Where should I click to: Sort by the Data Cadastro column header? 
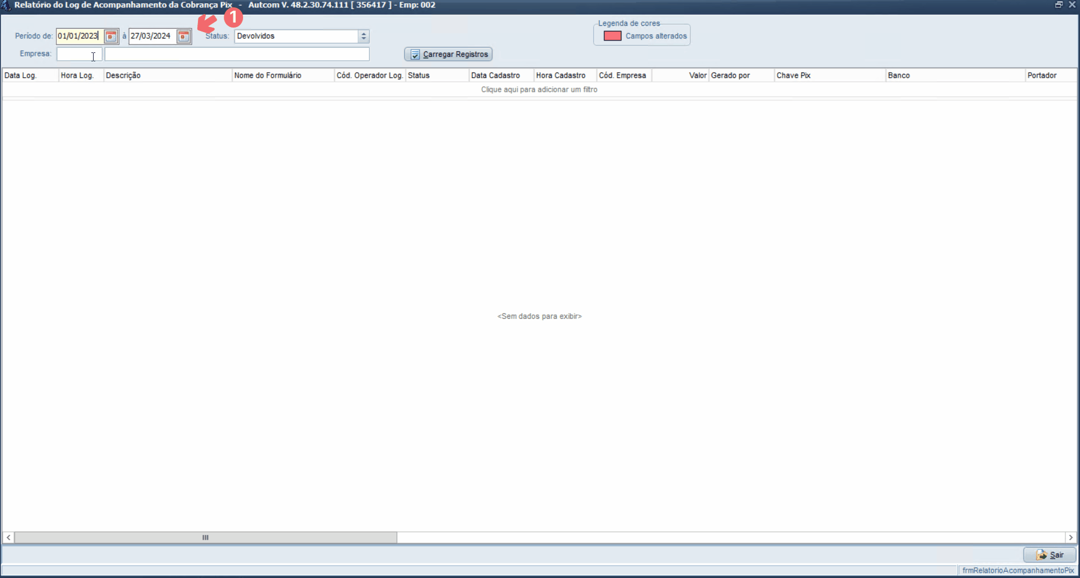(501, 75)
